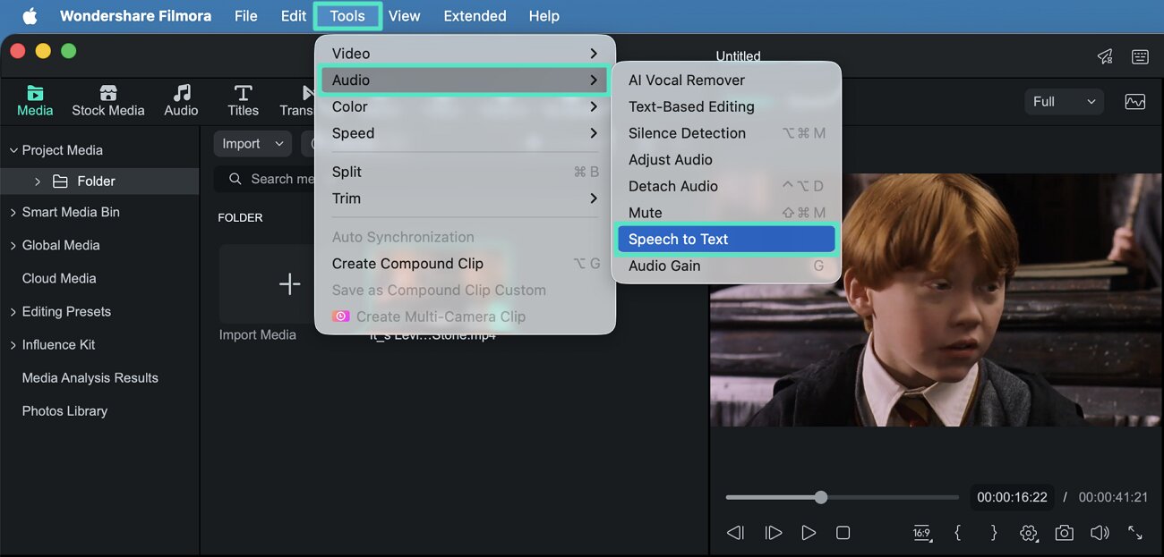The image size is (1164, 557).
Task: Choose Detach Audio
Action: click(x=726, y=186)
